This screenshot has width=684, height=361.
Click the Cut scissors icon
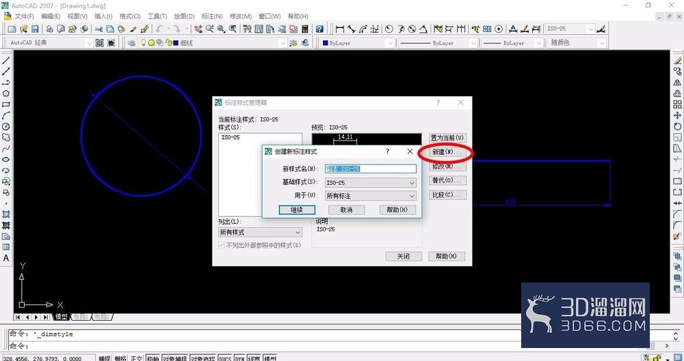coord(99,29)
